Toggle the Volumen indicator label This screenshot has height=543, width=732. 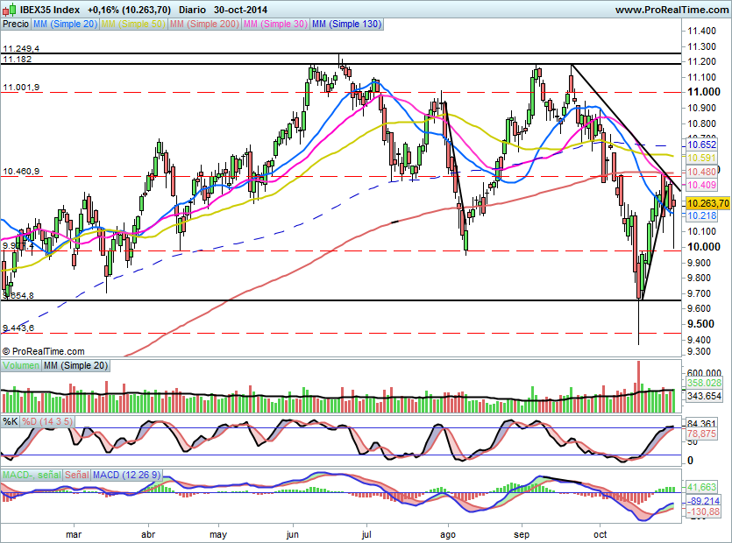click(x=19, y=367)
